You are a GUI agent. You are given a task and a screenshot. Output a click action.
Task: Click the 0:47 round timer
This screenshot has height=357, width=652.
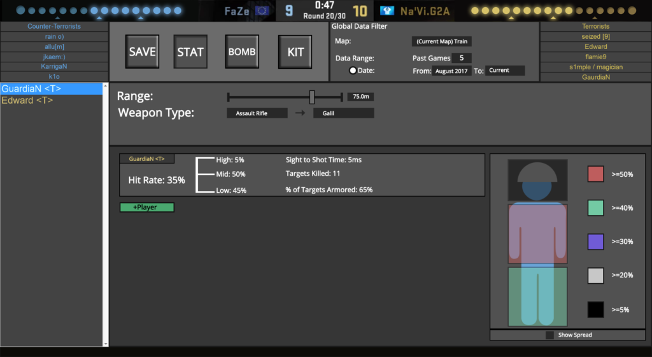pos(324,5)
